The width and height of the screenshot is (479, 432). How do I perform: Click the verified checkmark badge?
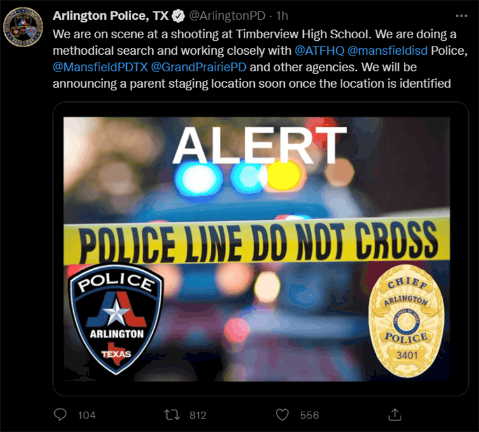pyautogui.click(x=178, y=16)
